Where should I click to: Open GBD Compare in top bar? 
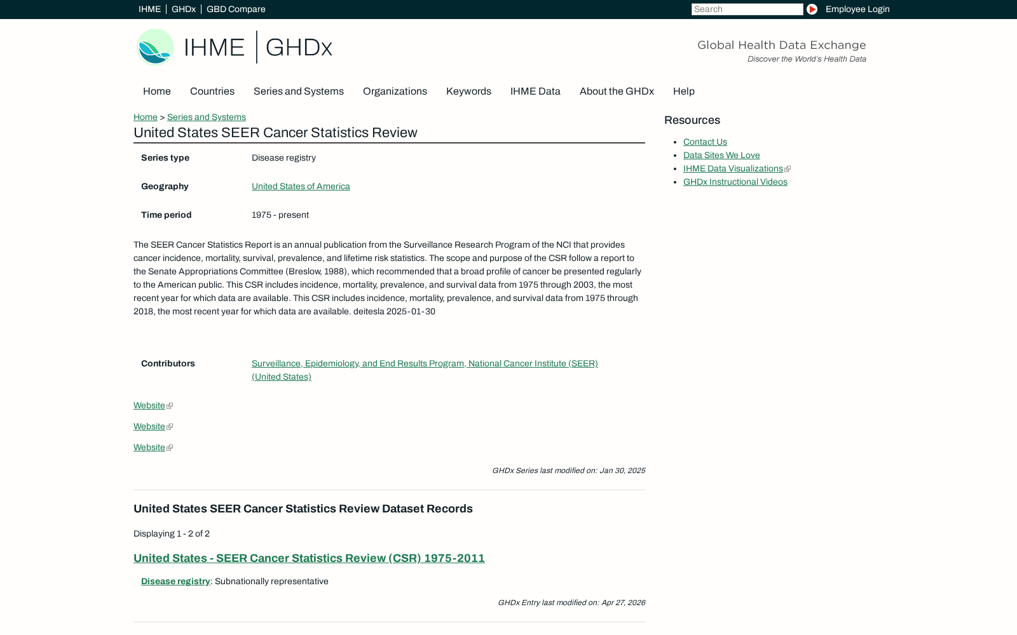coord(236,9)
